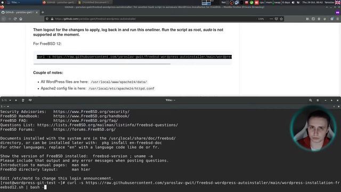This screenshot has width=341, height=192.
Task: Open Tilix title dropdown in header
Action: pyautogui.click(x=170, y=100)
